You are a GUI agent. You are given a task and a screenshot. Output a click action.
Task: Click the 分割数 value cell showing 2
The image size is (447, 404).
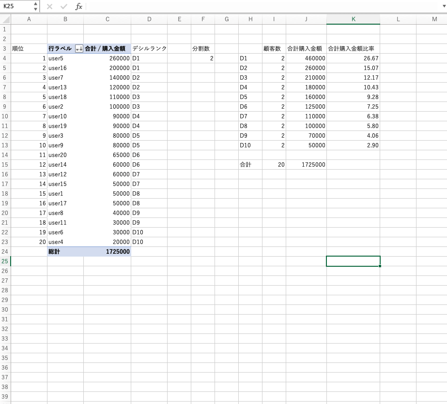coord(203,58)
